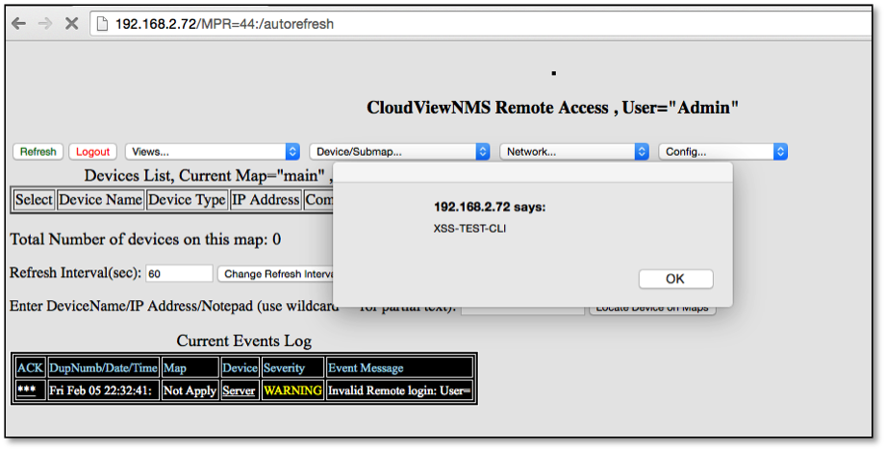Viewport: 886px width, 451px height.
Task: Click the Device Name column header
Action: [100, 200]
